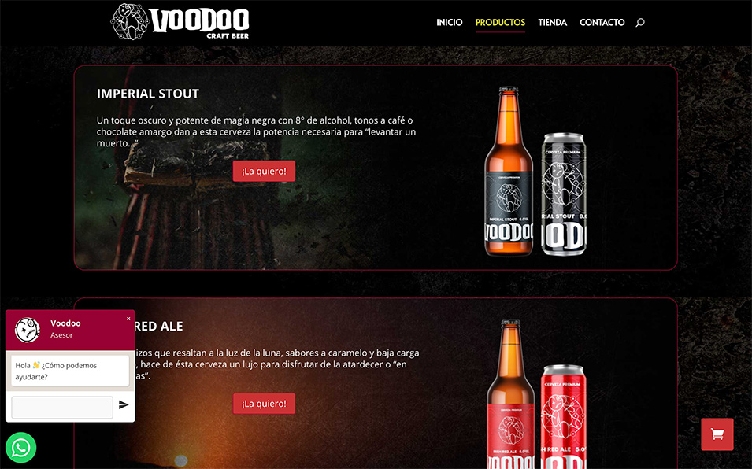Open the TIENDA menu item

pyautogui.click(x=553, y=23)
